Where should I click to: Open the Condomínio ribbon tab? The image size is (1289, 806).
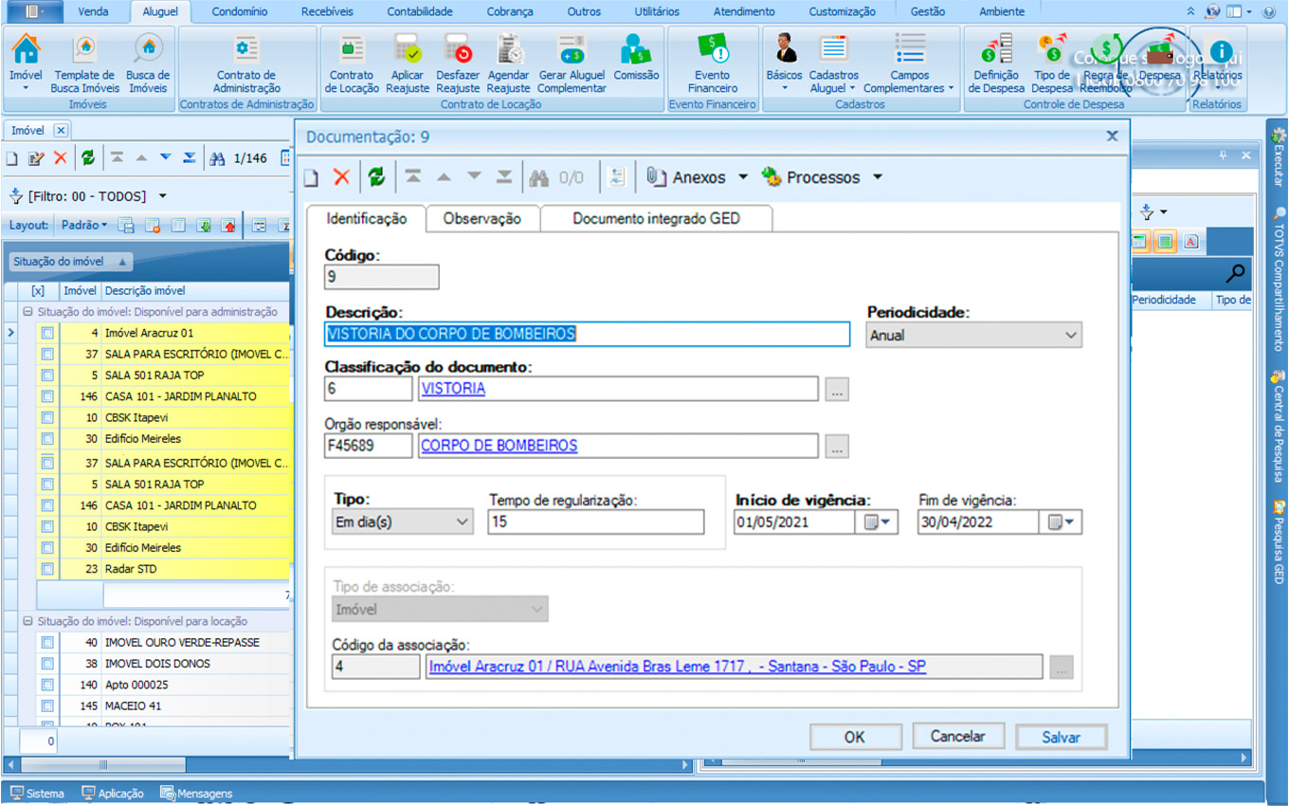[239, 11]
